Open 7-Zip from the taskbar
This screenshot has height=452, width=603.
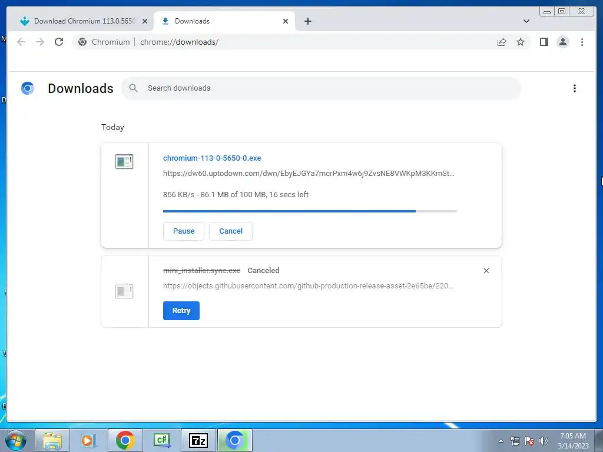pyautogui.click(x=198, y=440)
